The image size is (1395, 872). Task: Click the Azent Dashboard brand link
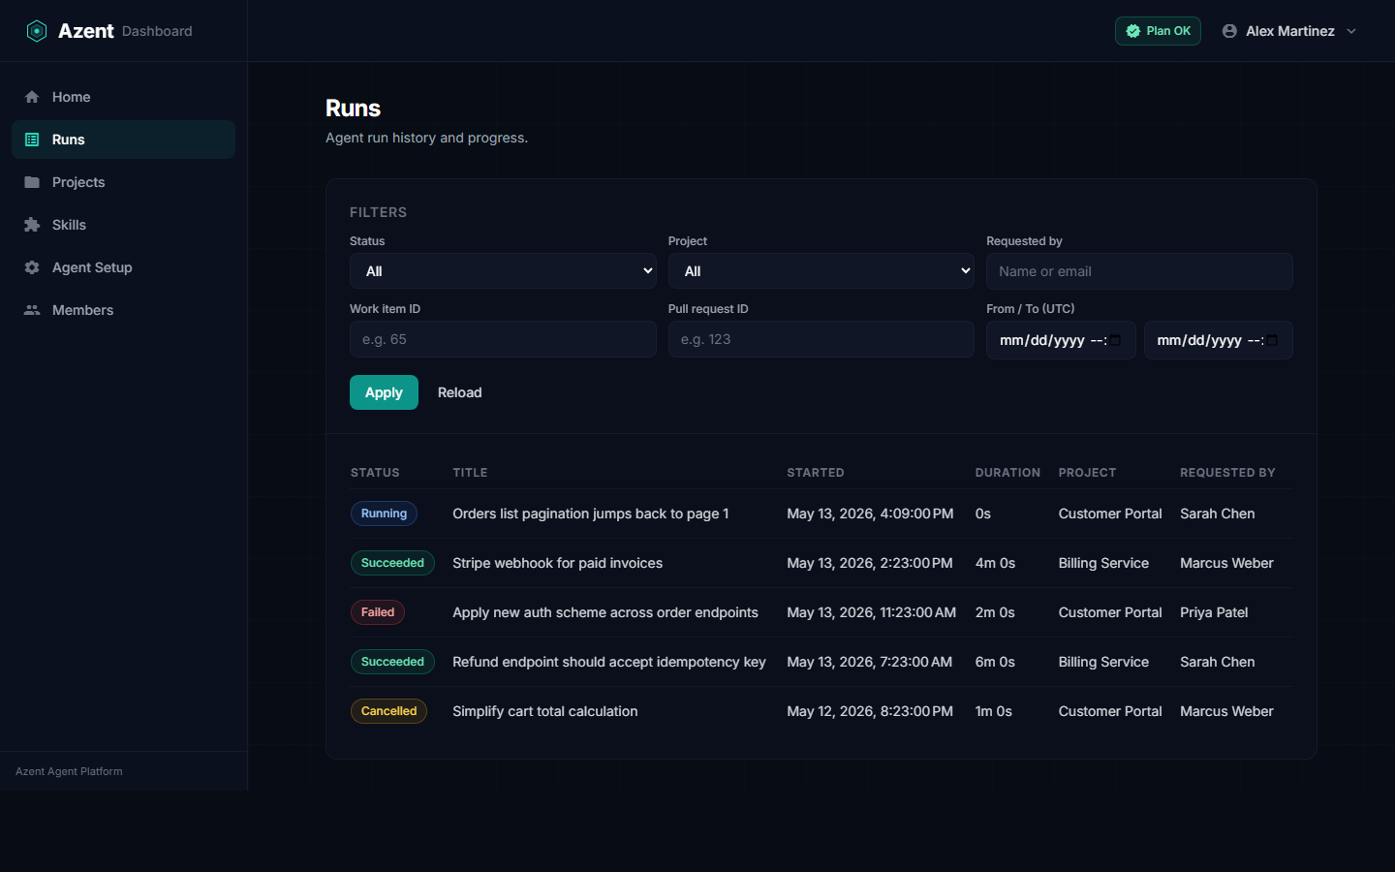point(108,31)
